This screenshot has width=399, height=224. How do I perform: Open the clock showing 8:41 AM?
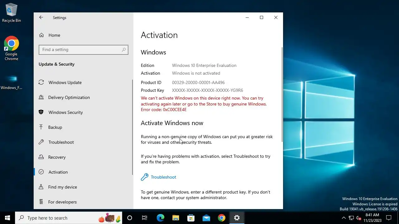point(372,218)
